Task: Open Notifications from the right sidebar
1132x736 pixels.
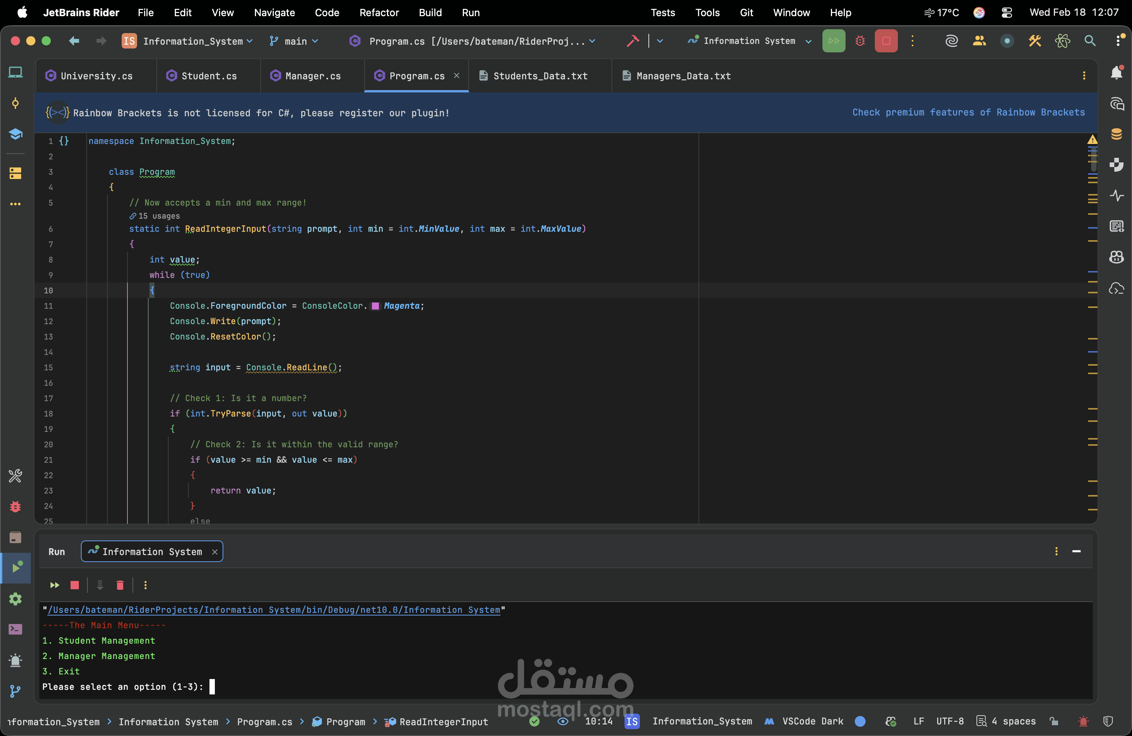Action: (1117, 72)
